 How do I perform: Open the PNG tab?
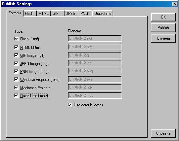click(85, 14)
